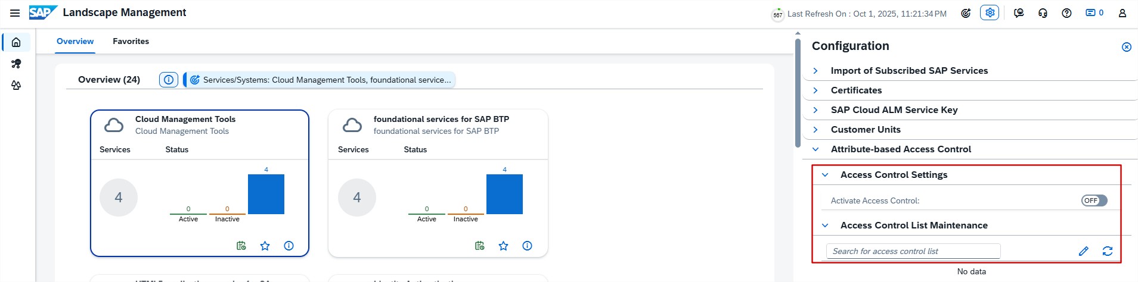Screen dimensions: 1138x282
Task: Switch to the Favorites tab
Action: 131,41
